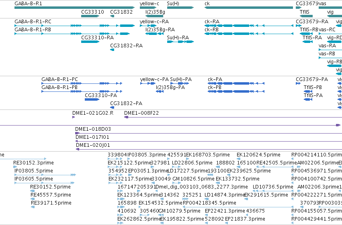Screen dimensions: 342x225
Task: Open the Su(H) gene label
Action: tap(173, 4)
